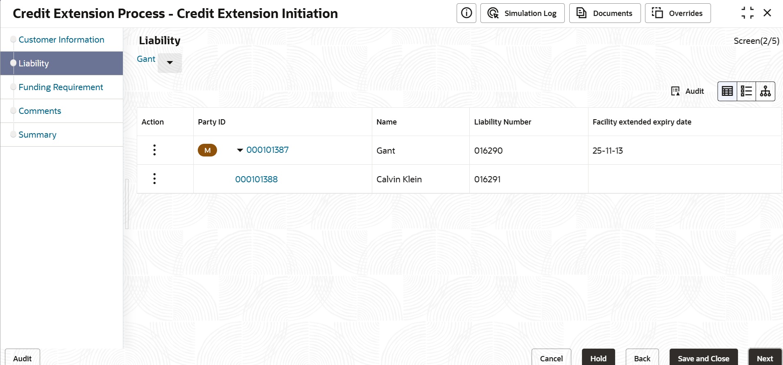Switch to table view icon
The height and width of the screenshot is (365, 783).
[x=727, y=91]
